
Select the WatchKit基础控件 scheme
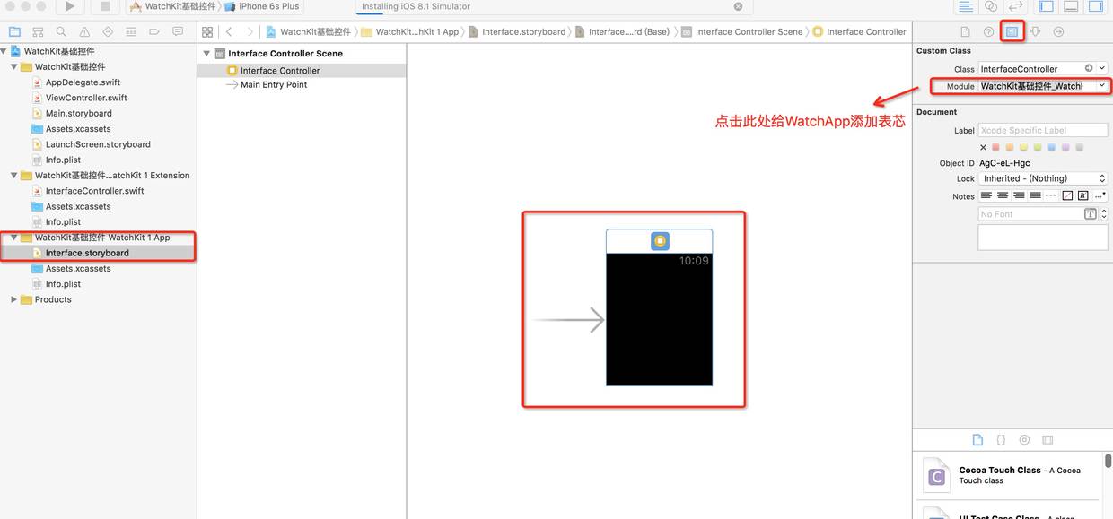(x=172, y=6)
